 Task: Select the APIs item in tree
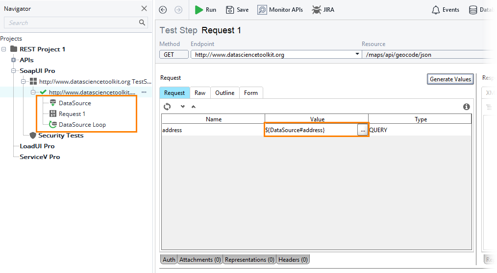tap(26, 60)
